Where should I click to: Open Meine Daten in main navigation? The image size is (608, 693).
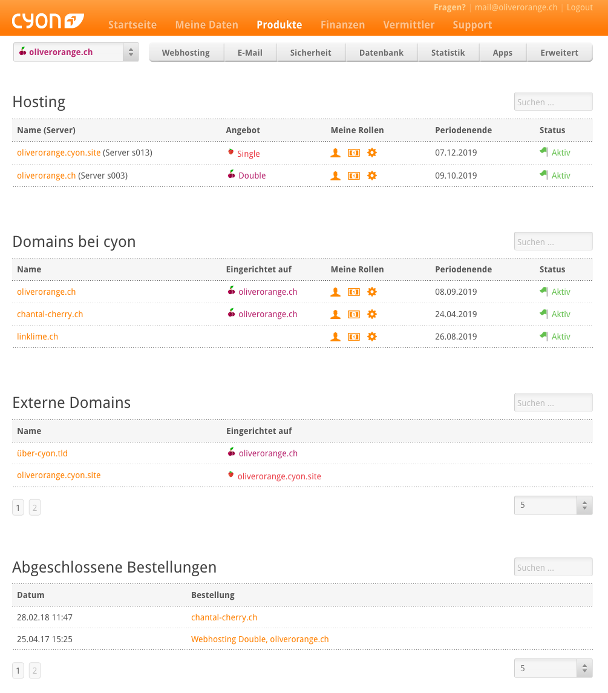coord(207,25)
